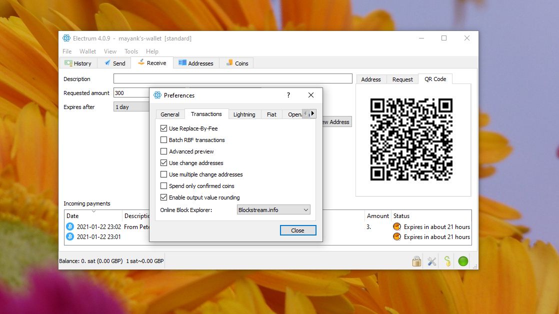This screenshot has width=559, height=314.
Task: Open Preferences via the tools icon
Action: coord(431,260)
